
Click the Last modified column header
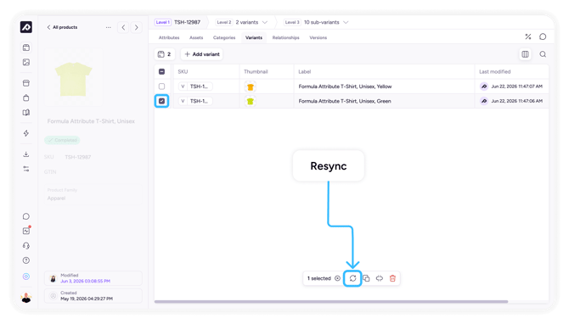pyautogui.click(x=494, y=72)
